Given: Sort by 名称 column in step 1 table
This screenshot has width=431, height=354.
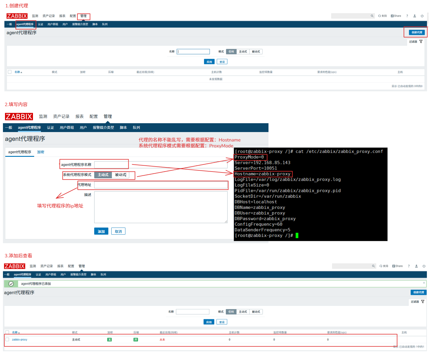Looking at the screenshot, I should pyautogui.click(x=18, y=72).
